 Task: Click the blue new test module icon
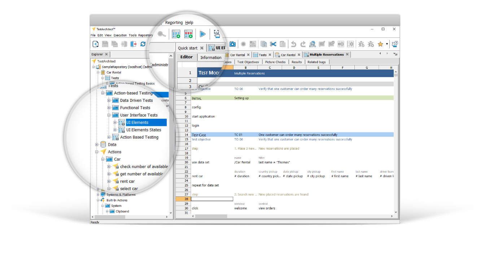(176, 34)
